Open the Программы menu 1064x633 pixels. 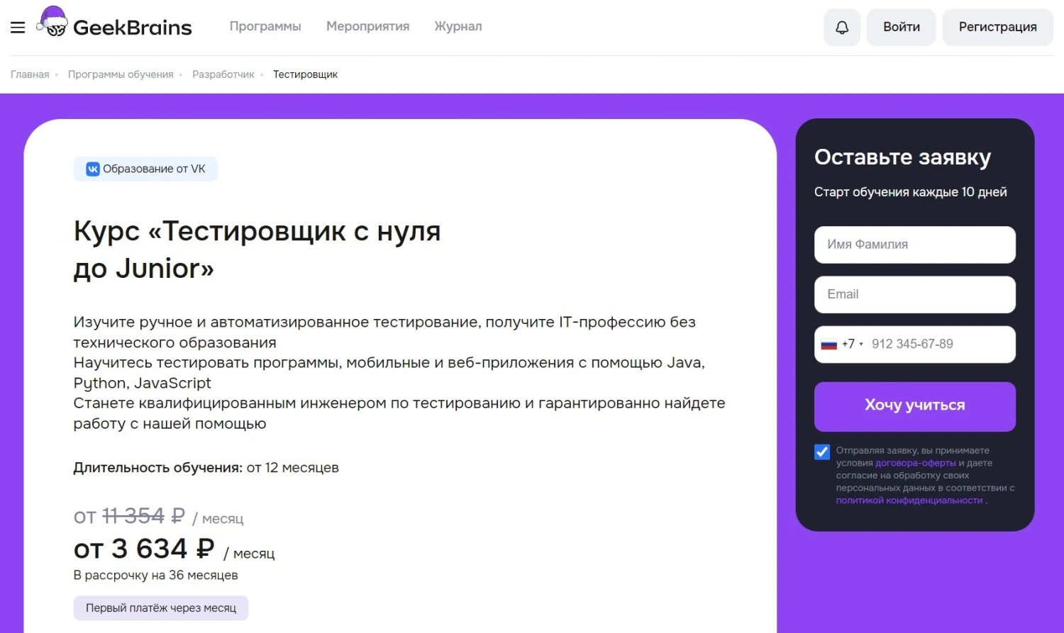(x=265, y=26)
